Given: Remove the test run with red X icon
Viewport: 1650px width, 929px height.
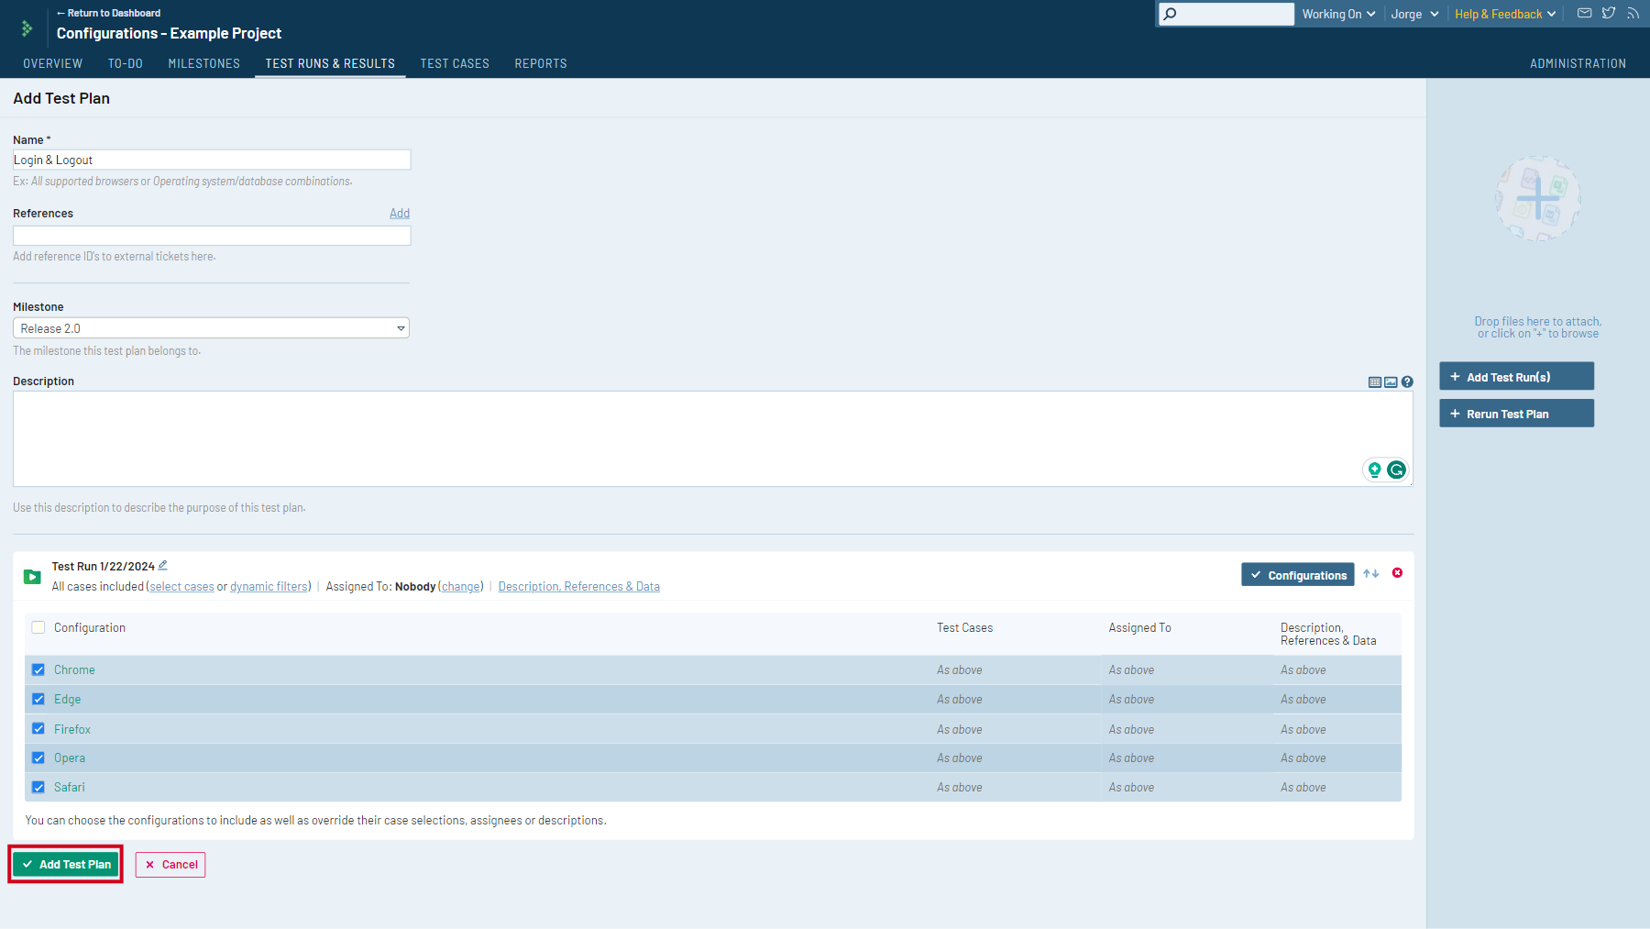Looking at the screenshot, I should pyautogui.click(x=1397, y=573).
